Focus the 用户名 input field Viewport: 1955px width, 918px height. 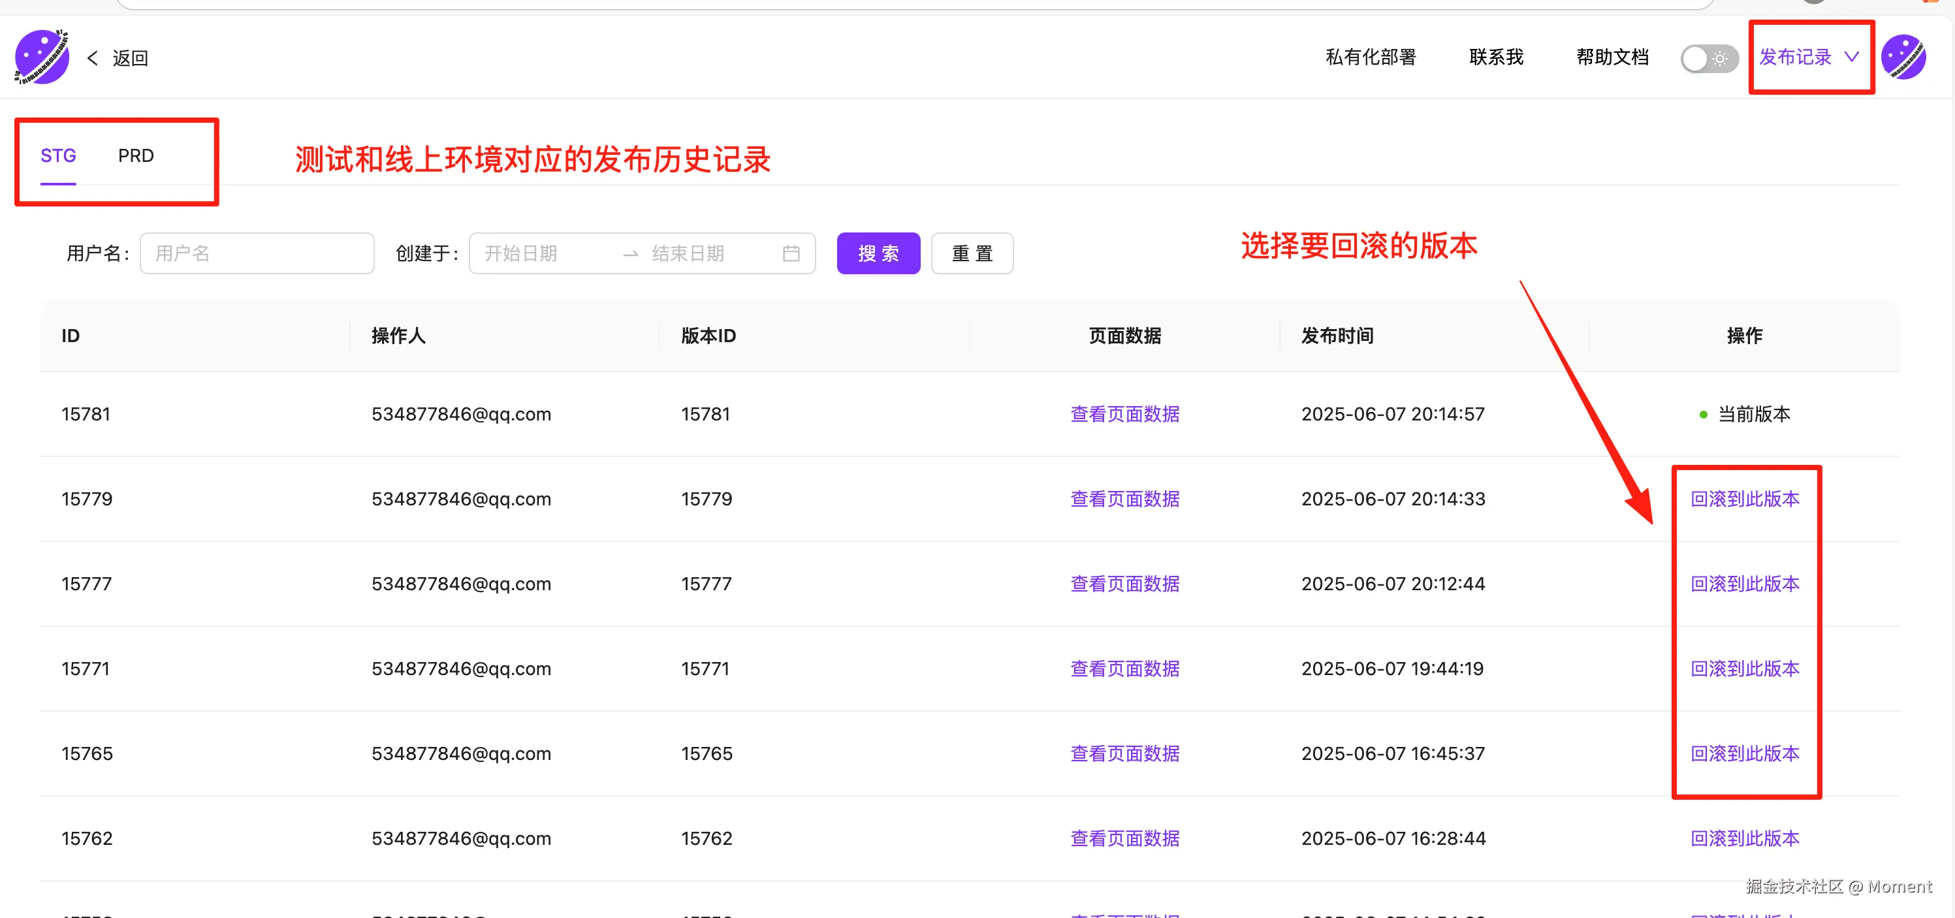(257, 253)
